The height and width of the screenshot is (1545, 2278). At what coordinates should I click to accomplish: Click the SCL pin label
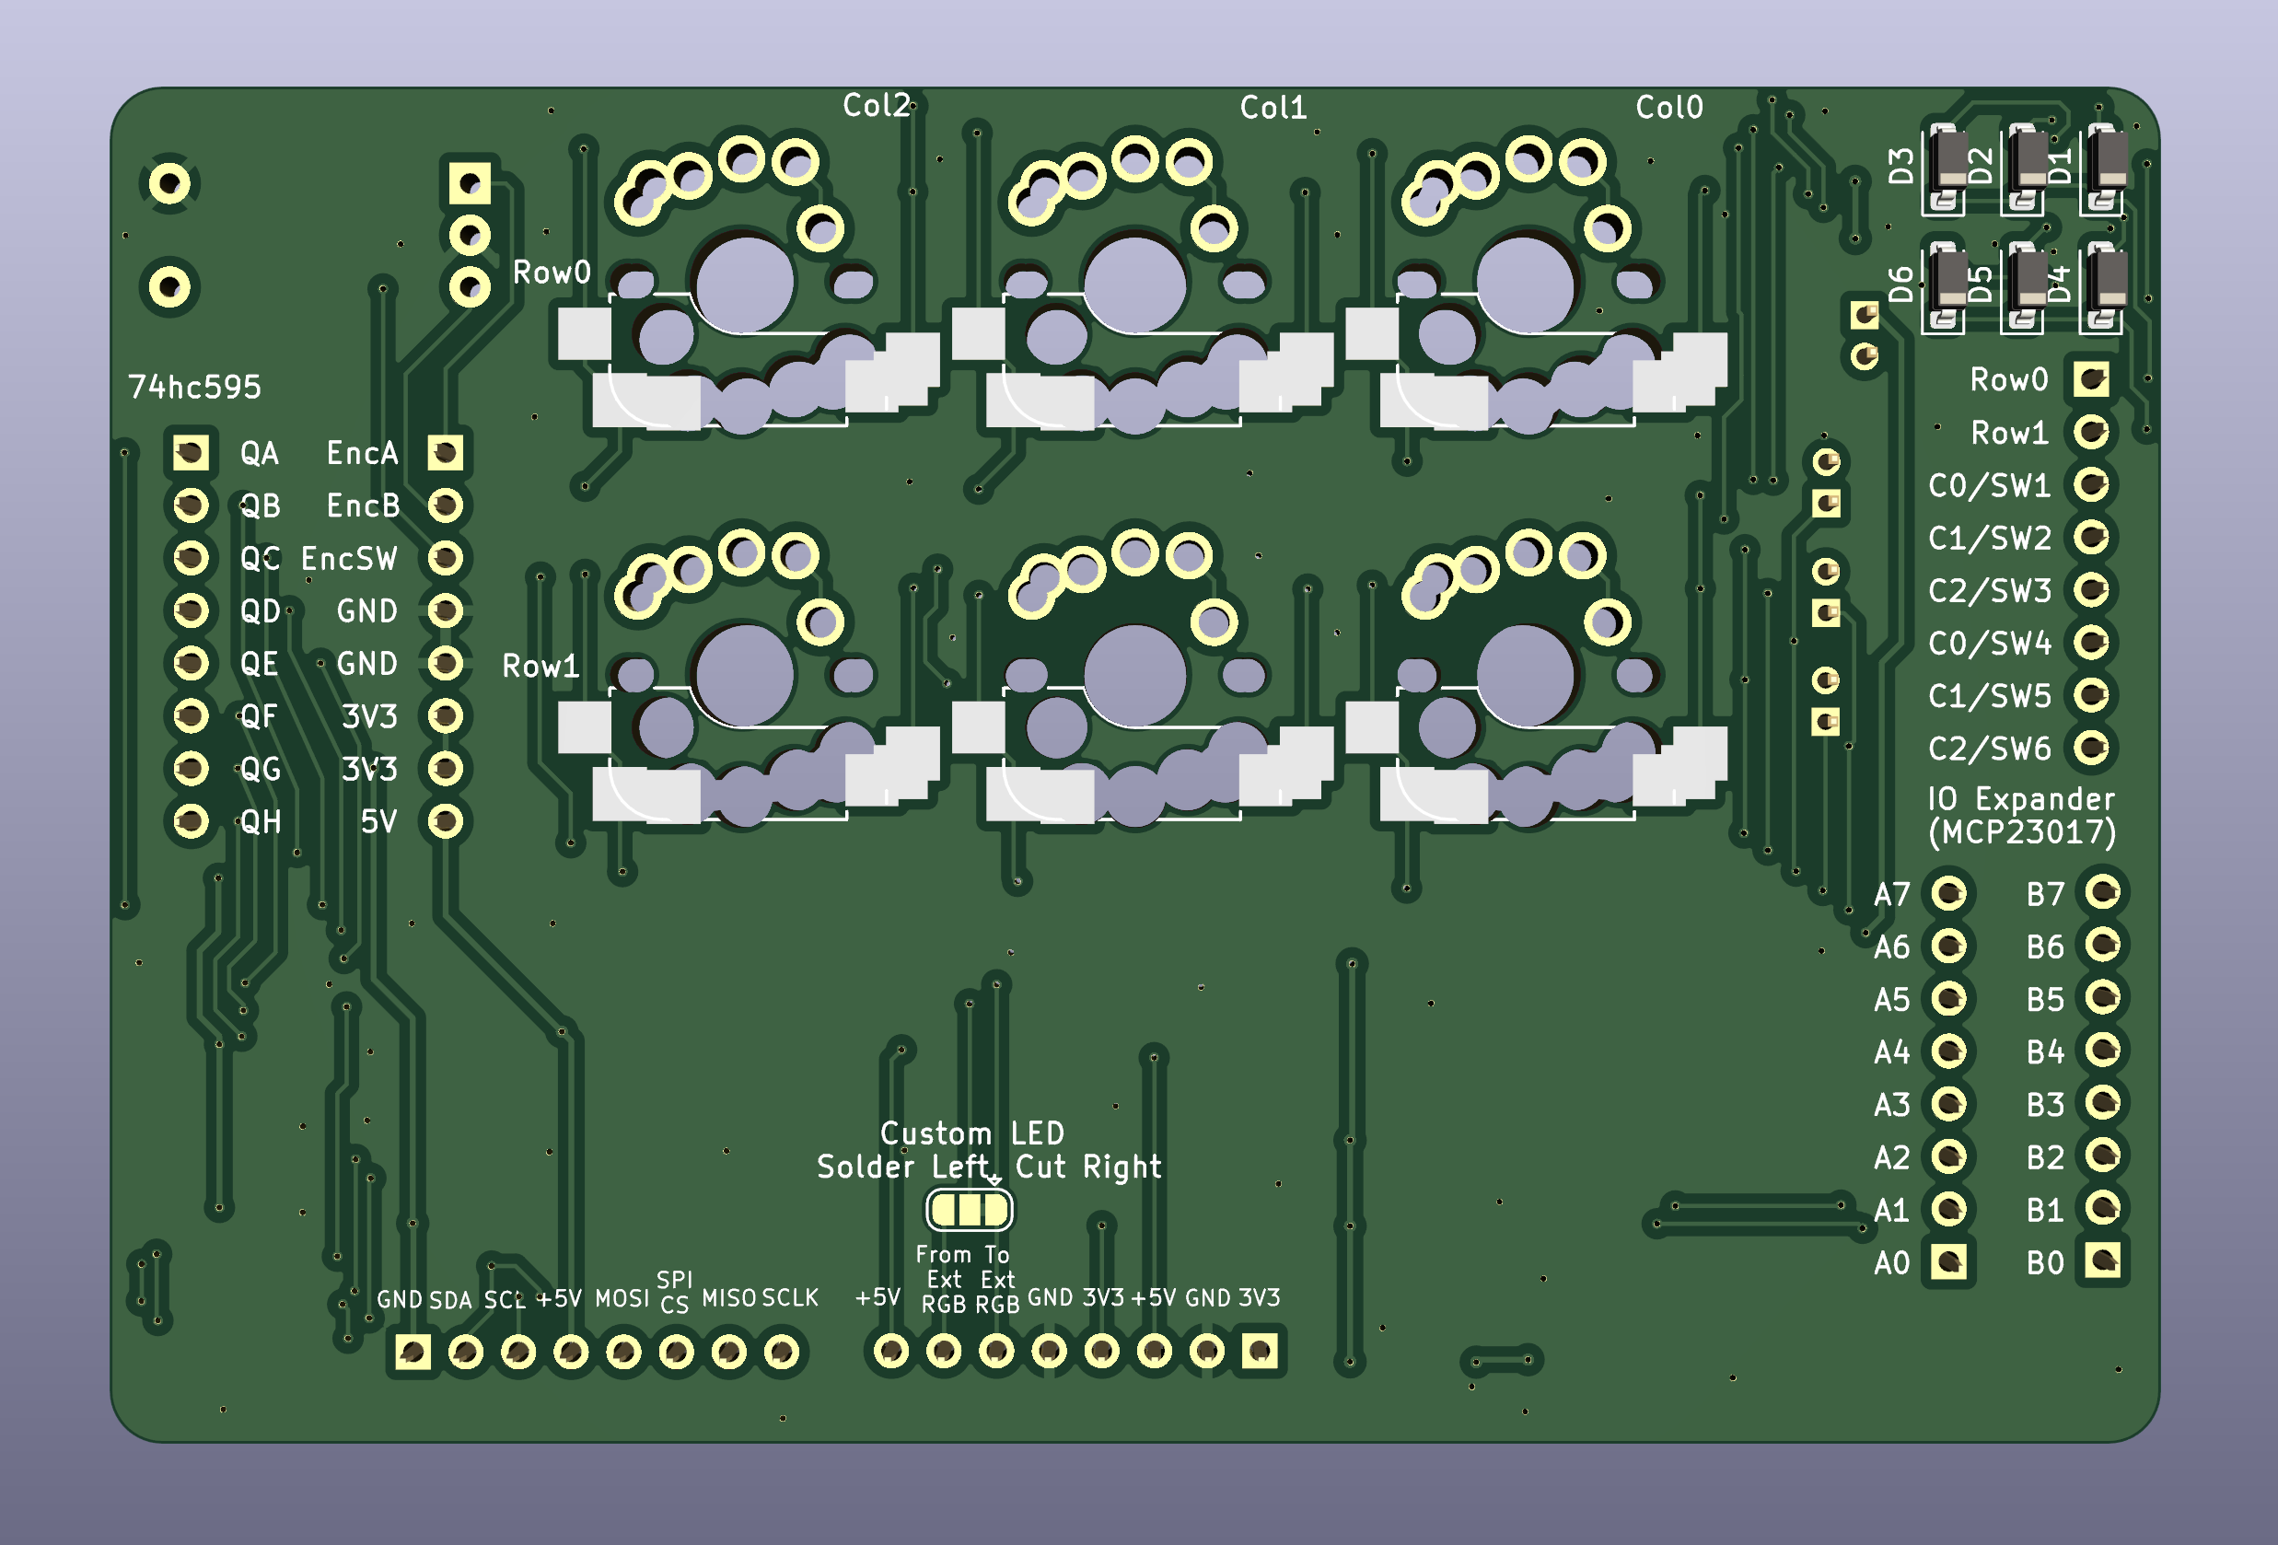(505, 1301)
